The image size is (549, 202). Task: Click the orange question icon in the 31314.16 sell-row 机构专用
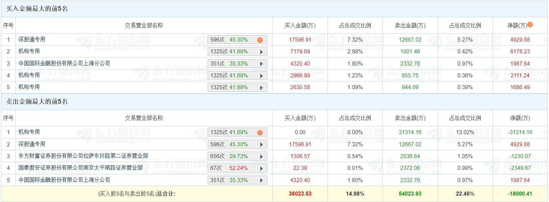pyautogui.click(x=260, y=132)
